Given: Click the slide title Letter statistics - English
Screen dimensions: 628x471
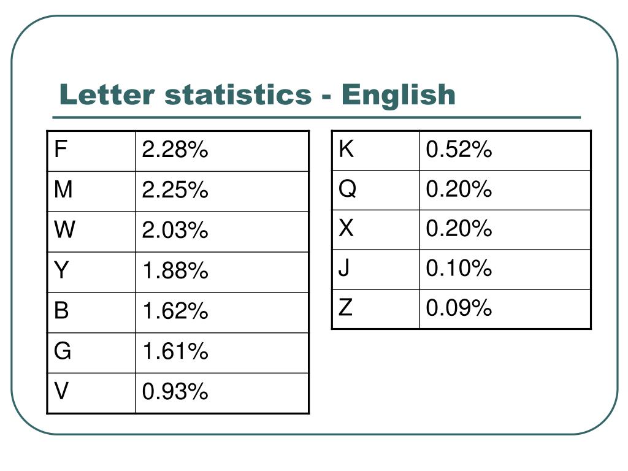Looking at the screenshot, I should 257,94.
